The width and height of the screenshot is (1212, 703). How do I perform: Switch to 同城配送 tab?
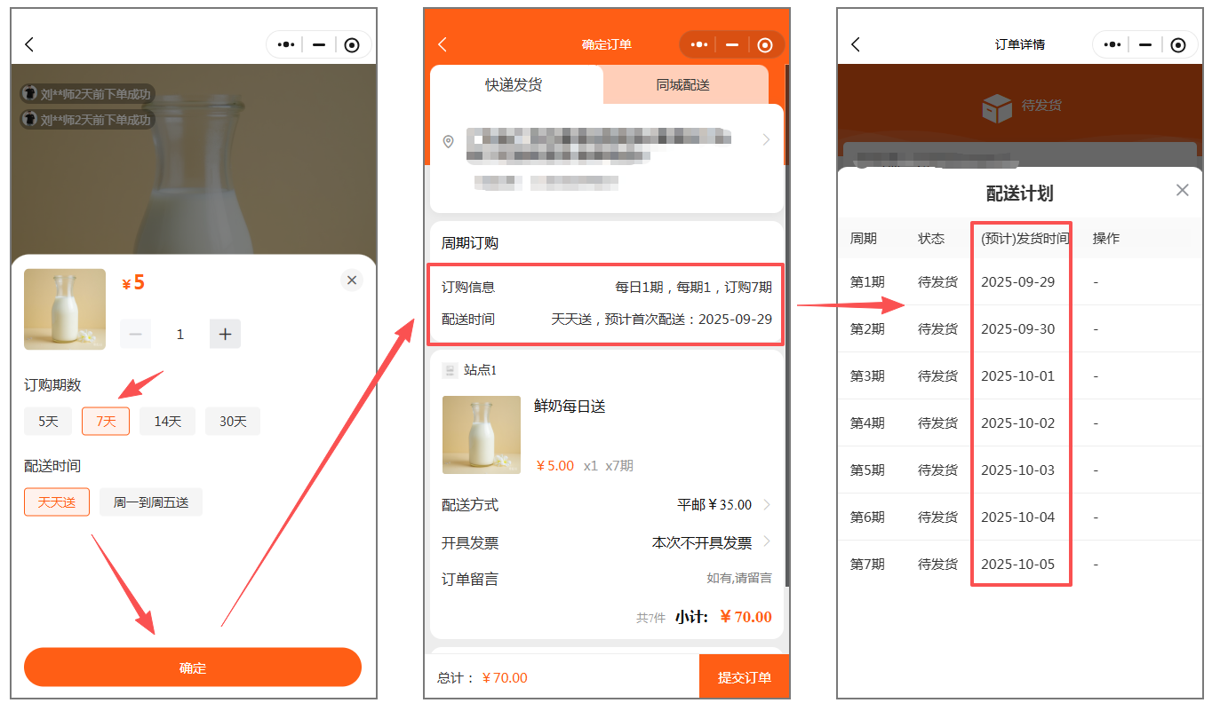[683, 85]
